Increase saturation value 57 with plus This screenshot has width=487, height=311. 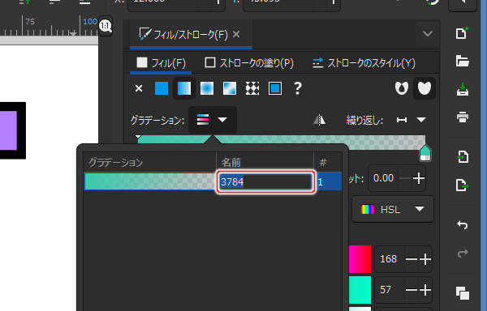425,290
